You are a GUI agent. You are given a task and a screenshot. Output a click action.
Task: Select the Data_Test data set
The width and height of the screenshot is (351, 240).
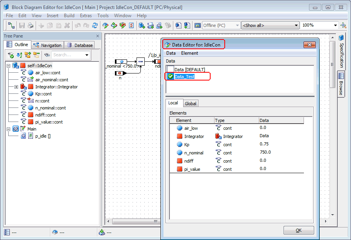pos(184,77)
